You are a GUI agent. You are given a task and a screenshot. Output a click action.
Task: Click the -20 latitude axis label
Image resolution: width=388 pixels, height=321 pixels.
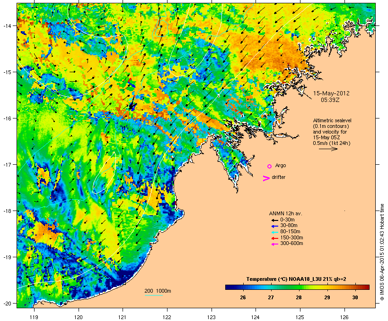coord(7,303)
